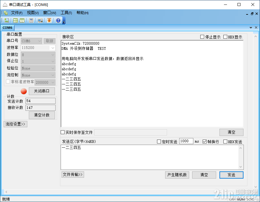Enable the 定时发送 checkbox
The height and width of the screenshot is (202, 260).
pos(159,141)
